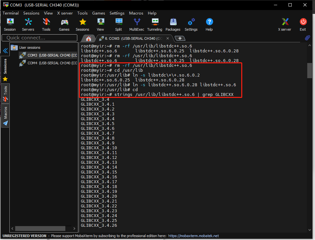Click sessions panel scroll left arrow

click(x=13, y=229)
